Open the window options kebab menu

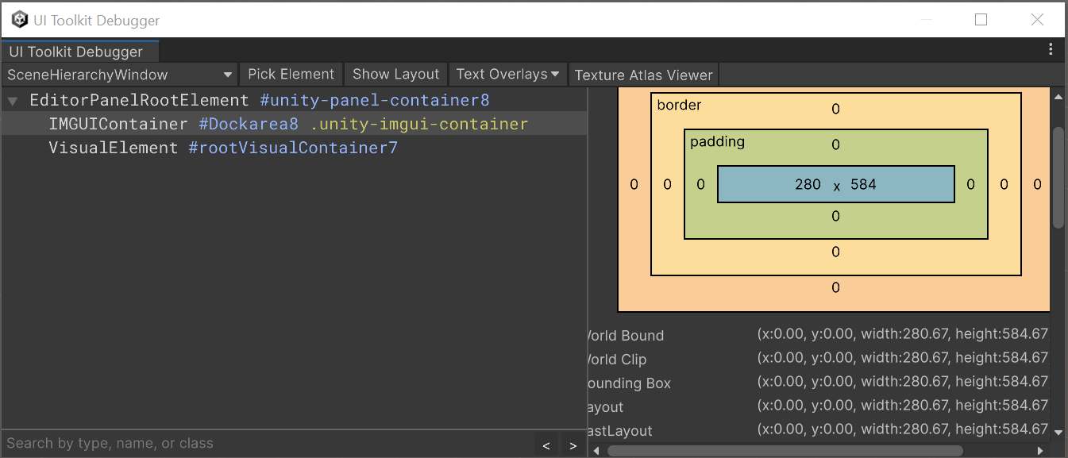point(1051,48)
